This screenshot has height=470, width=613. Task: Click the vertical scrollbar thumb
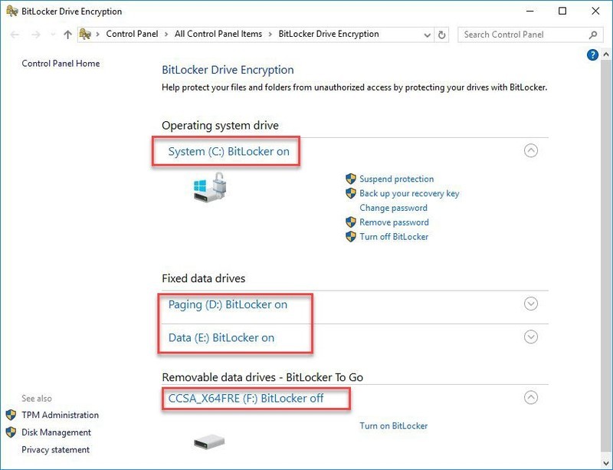point(606,256)
